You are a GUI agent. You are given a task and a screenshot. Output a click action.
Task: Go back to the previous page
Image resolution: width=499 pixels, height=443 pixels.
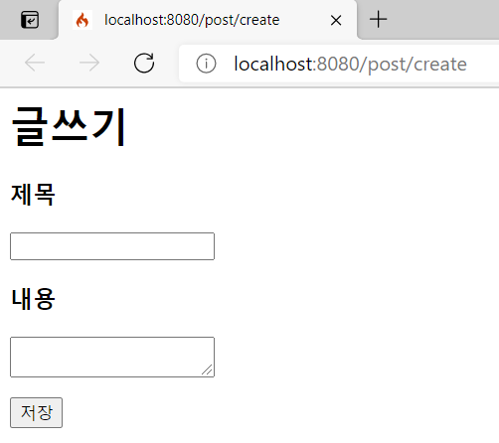tap(35, 63)
